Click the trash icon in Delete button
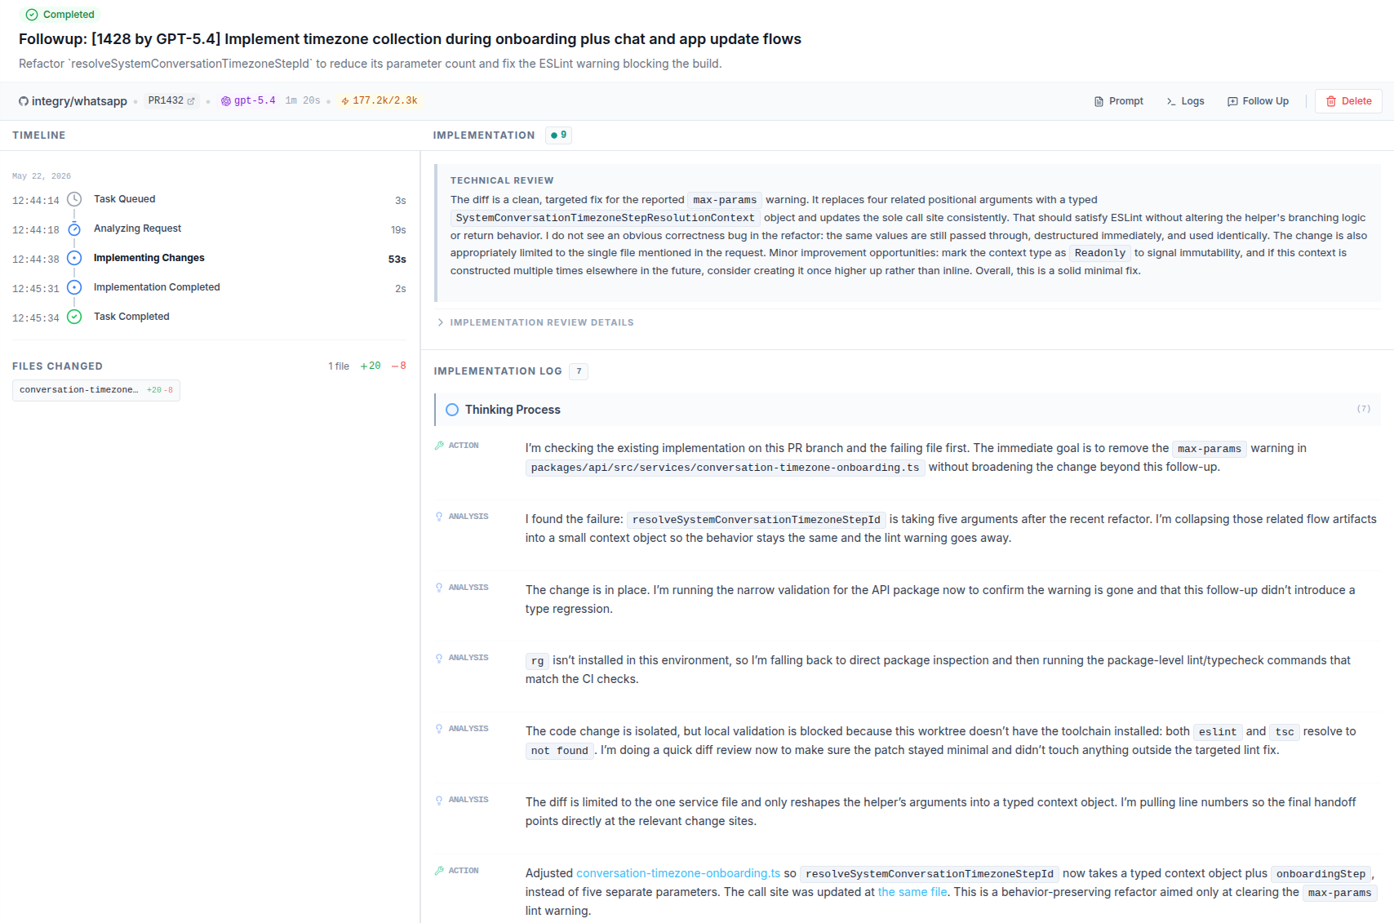 click(1331, 101)
